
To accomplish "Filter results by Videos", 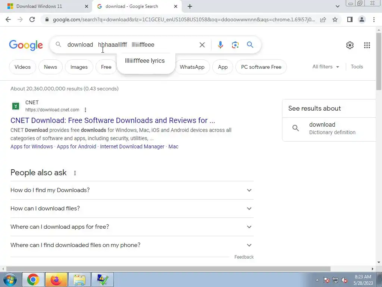I will coord(22,67).
